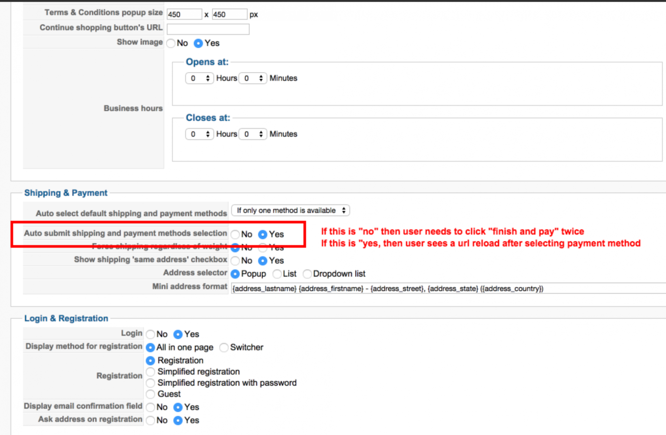Expand auto select default methods dropdown
666x435 pixels.
290,211
